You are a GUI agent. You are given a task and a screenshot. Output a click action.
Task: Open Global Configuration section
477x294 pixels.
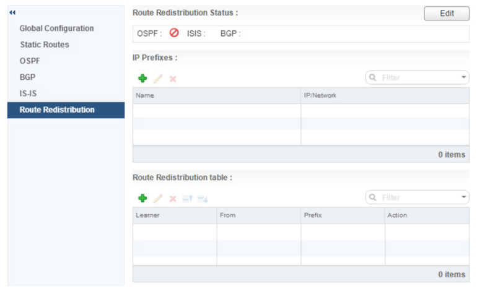tap(56, 28)
